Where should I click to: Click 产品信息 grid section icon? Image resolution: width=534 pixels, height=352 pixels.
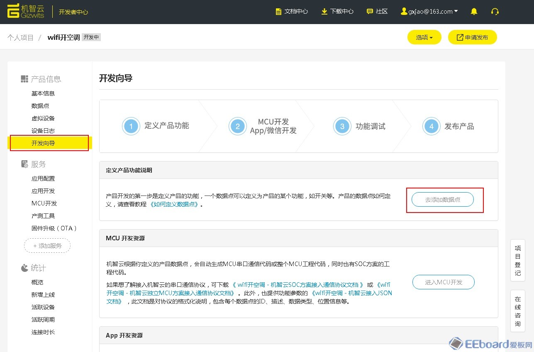(x=24, y=79)
